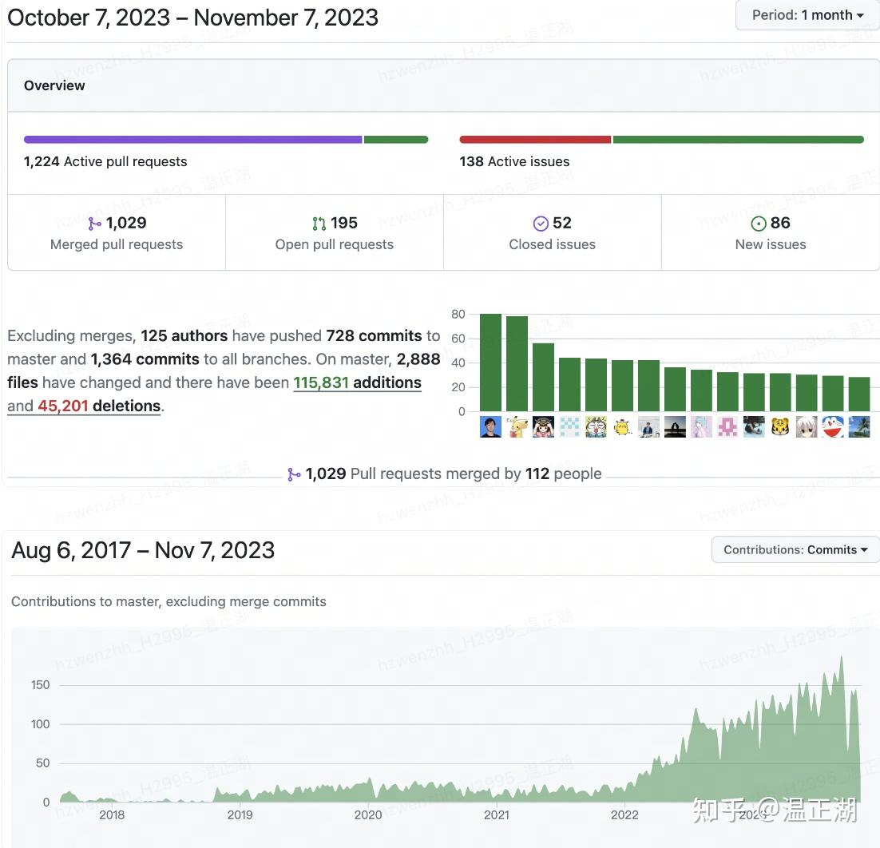Select the Pikachu avatar of second contributor
Viewport: 880px width, 848px height.
517,427
